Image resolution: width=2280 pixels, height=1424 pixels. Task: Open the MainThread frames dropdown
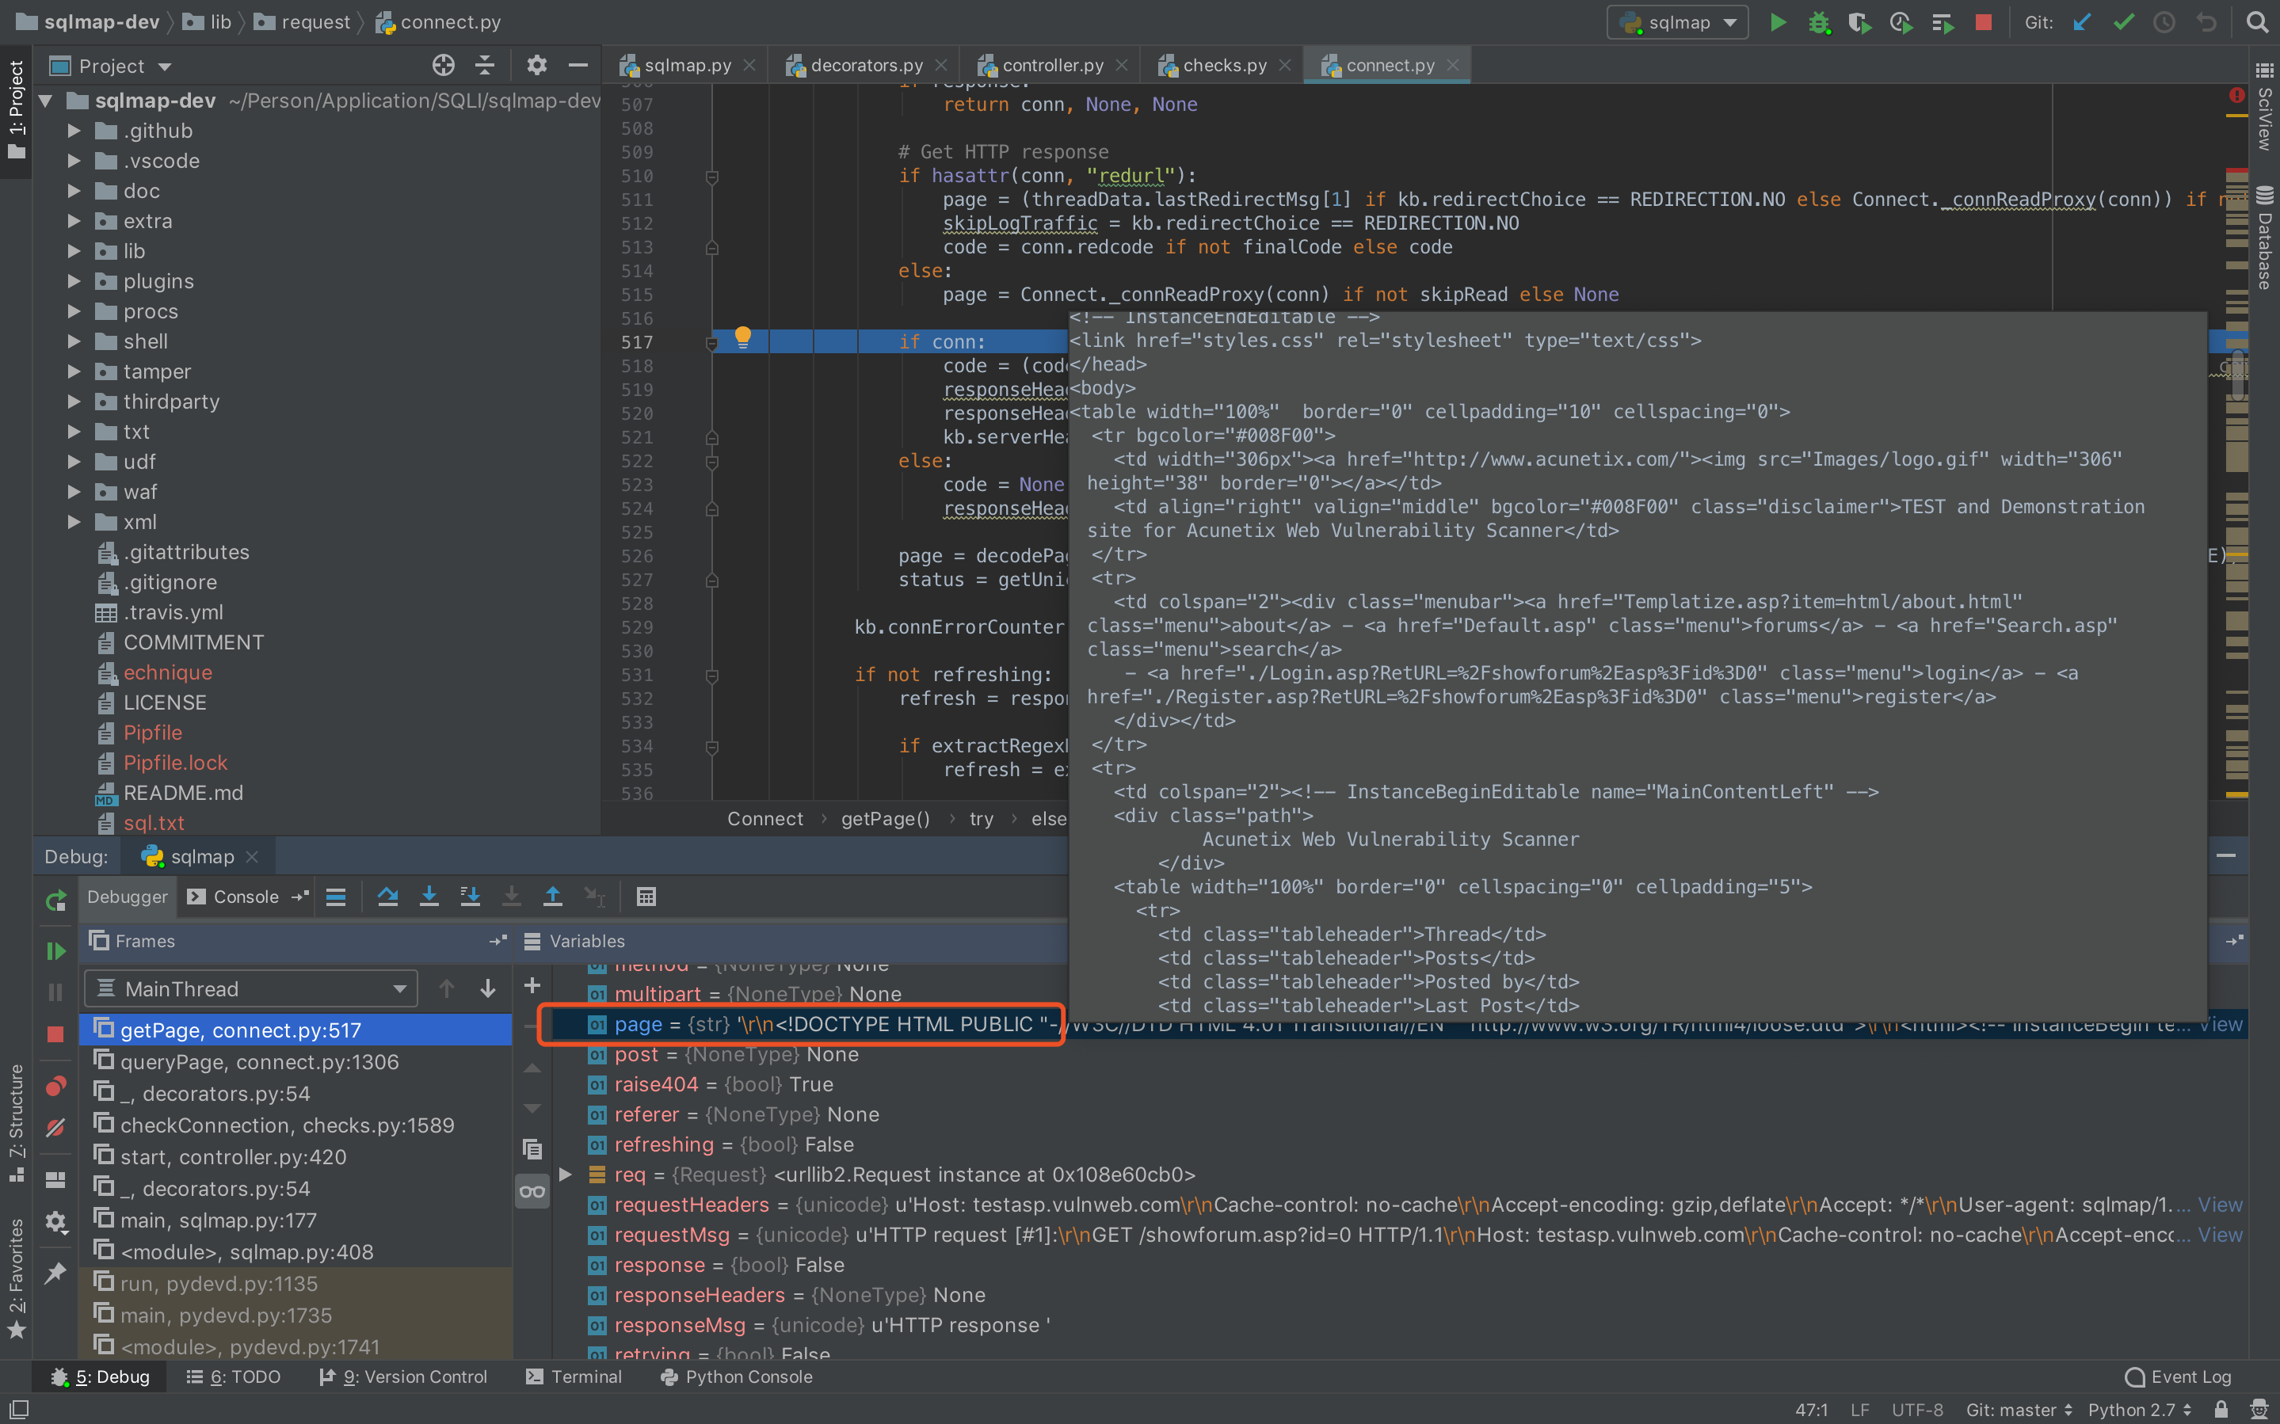(250, 989)
